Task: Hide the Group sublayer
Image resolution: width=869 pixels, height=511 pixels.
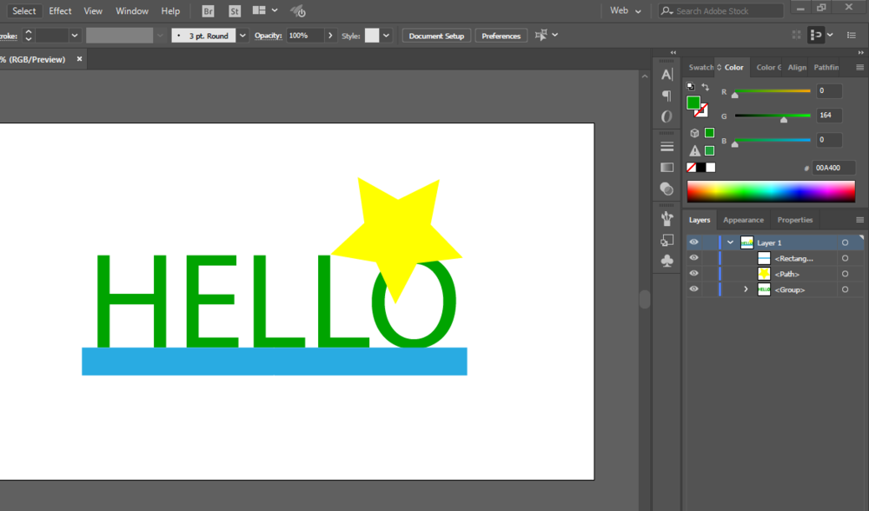Action: point(693,289)
